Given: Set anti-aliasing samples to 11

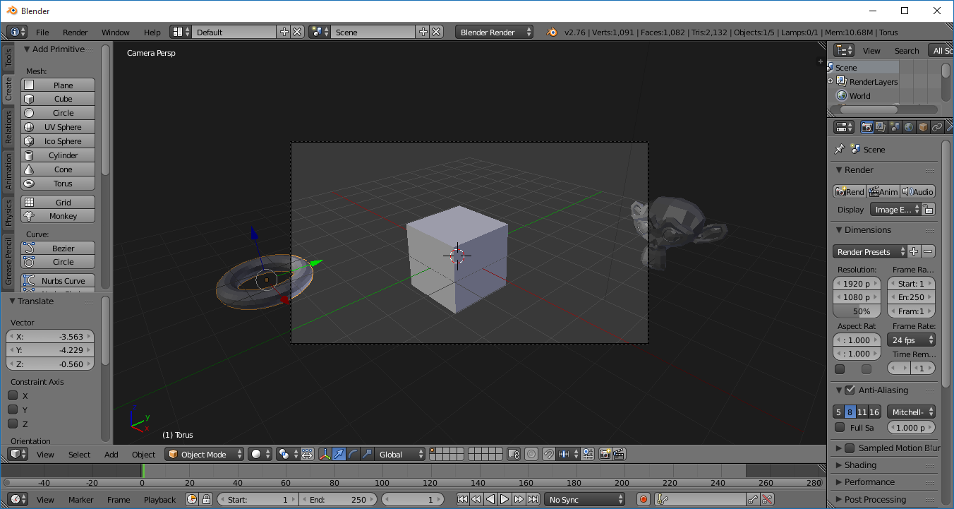Looking at the screenshot, I should (x=862, y=412).
